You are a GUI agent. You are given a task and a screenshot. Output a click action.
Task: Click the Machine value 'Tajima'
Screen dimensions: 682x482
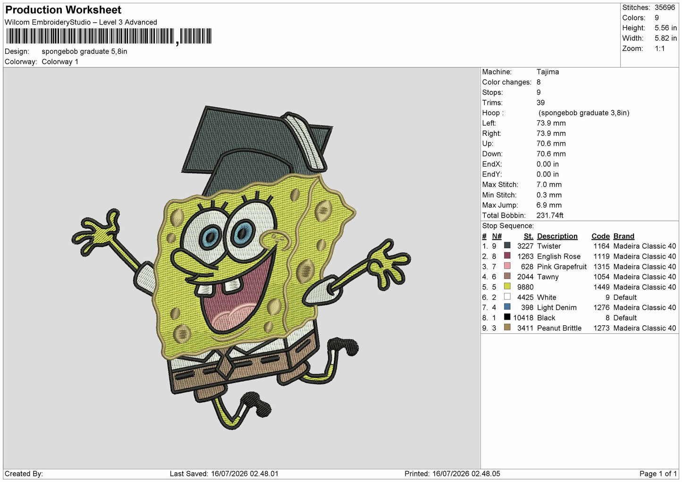547,72
